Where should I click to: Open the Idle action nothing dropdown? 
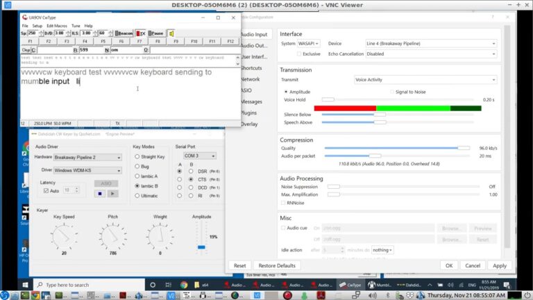(382, 250)
